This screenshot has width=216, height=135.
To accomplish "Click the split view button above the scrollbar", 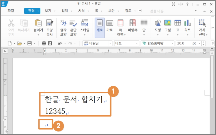I will (212, 48).
